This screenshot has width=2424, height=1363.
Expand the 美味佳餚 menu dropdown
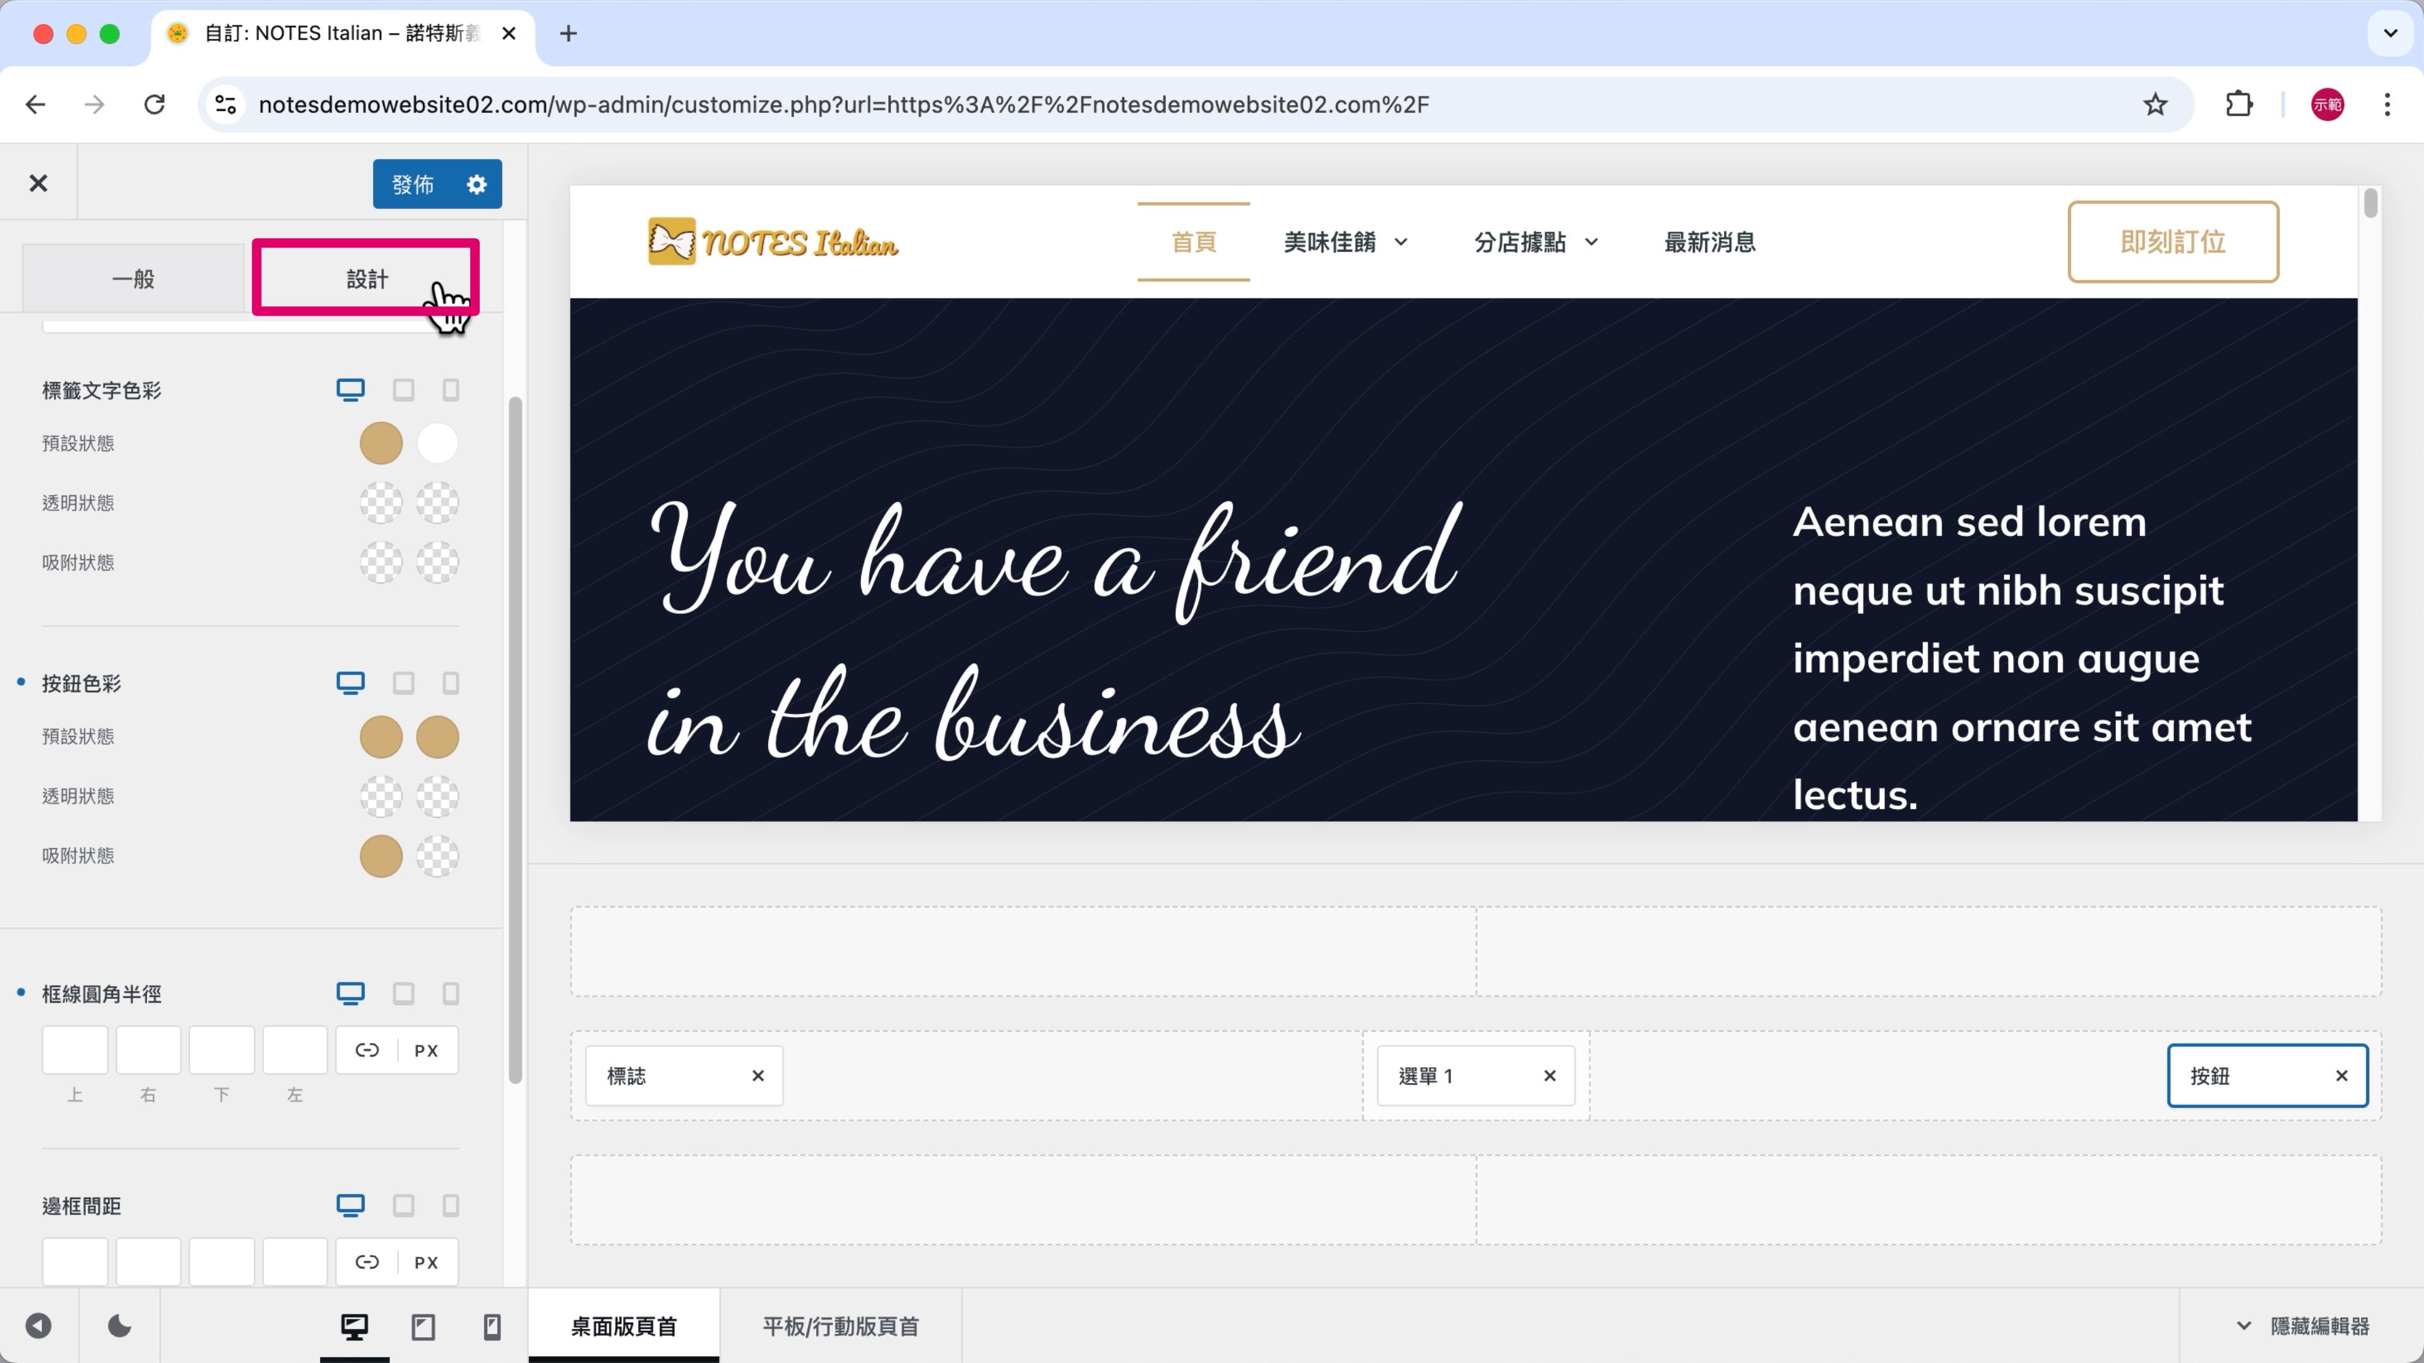tap(1400, 243)
